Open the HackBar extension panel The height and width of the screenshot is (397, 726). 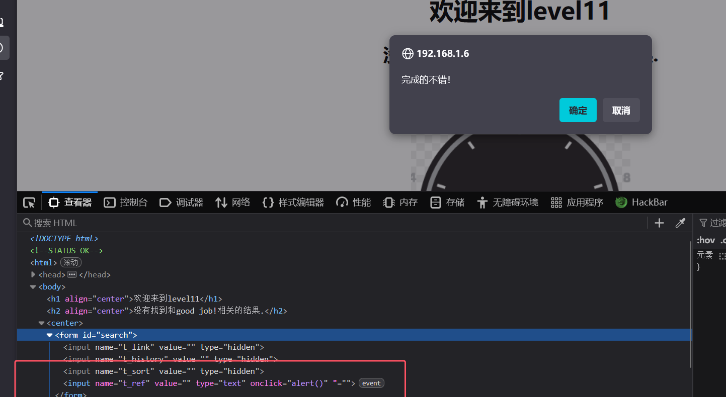pyautogui.click(x=641, y=203)
